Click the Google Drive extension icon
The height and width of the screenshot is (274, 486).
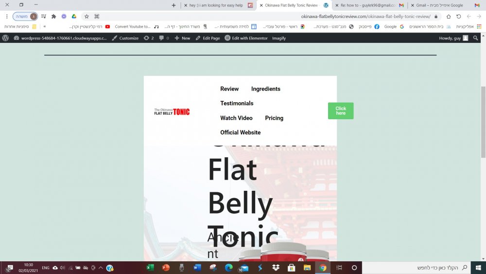pos(74,17)
